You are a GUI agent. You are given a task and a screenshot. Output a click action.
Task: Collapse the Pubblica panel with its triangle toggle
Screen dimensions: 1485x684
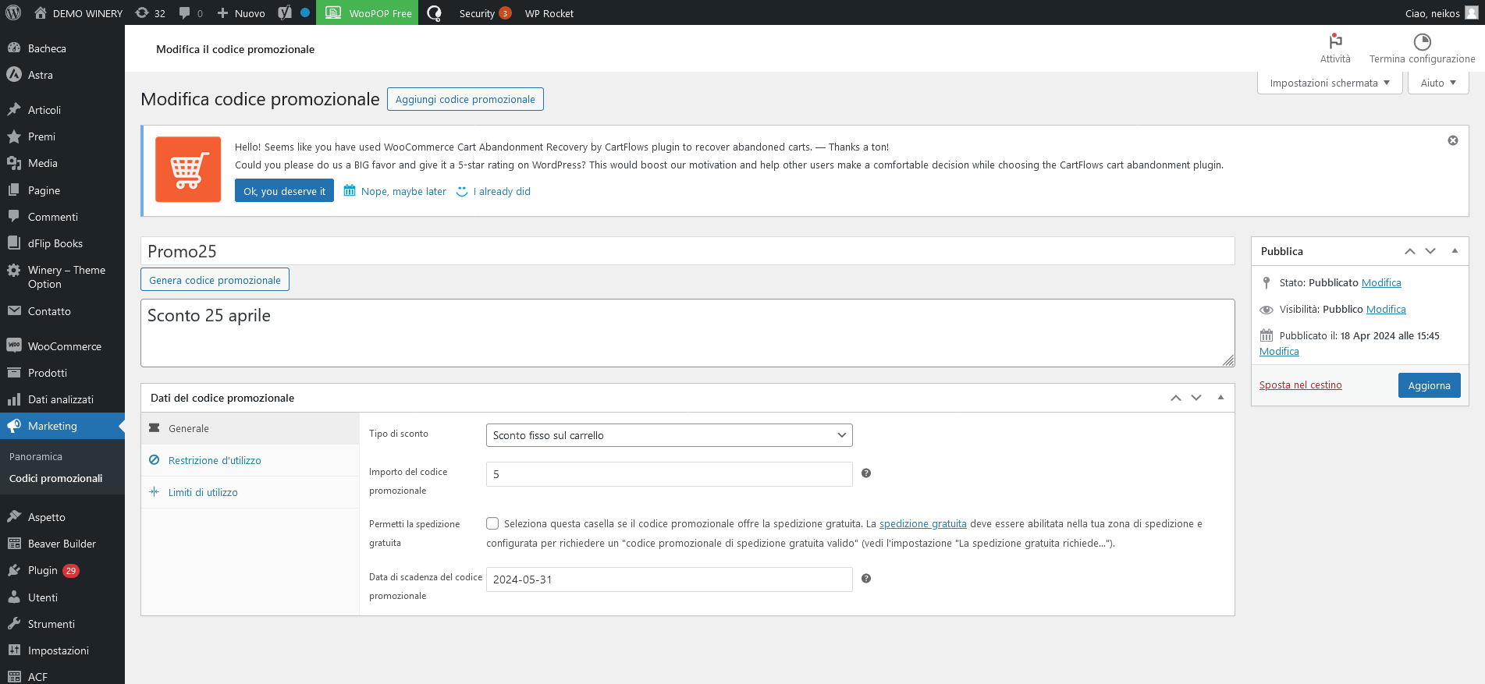tap(1455, 251)
